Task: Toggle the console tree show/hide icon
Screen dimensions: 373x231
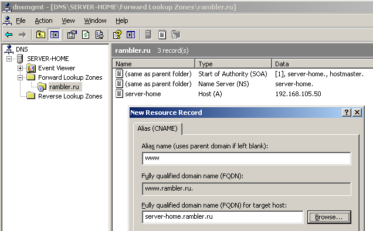Action: point(54,35)
